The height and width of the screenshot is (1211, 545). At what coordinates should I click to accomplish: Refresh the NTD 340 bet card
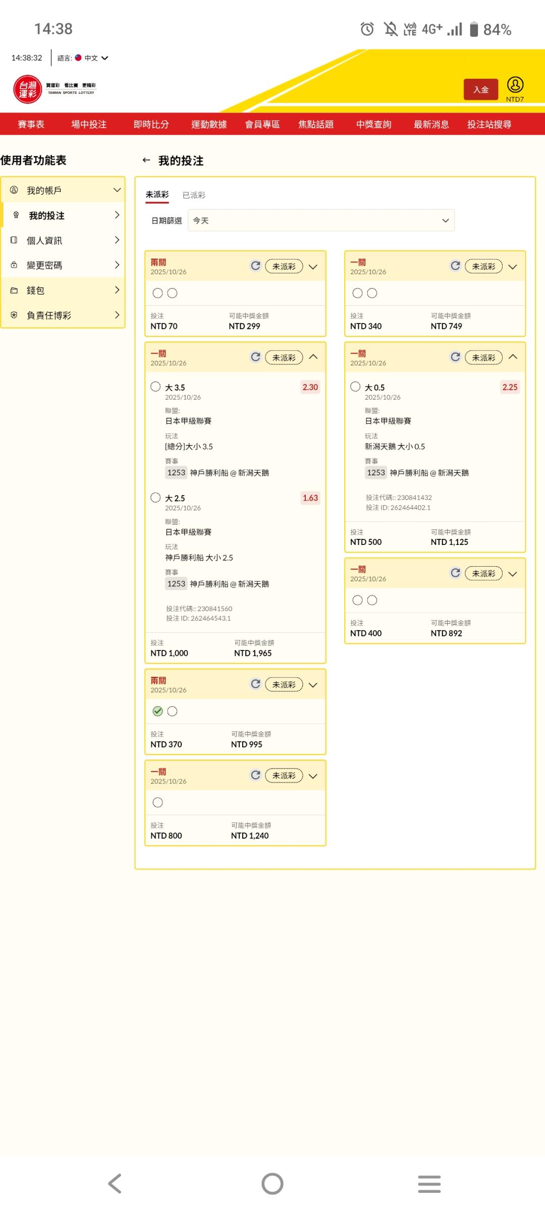455,266
